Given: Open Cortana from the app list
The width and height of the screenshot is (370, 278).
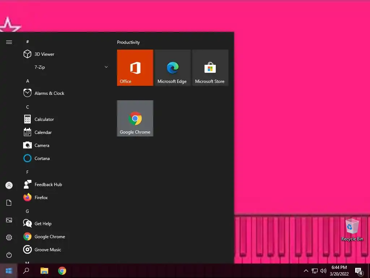Looking at the screenshot, I should (x=66, y=159).
